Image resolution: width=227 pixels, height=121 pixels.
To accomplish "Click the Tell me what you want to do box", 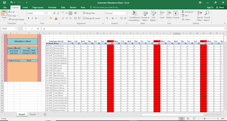I will click(x=104, y=8).
